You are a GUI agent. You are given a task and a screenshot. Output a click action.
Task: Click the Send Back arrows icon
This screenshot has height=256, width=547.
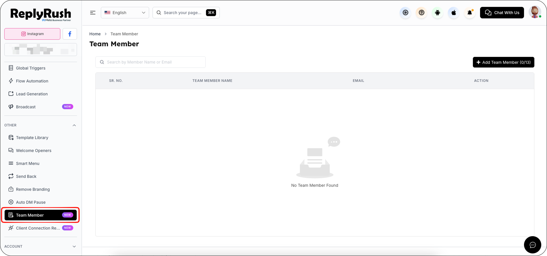(11, 176)
